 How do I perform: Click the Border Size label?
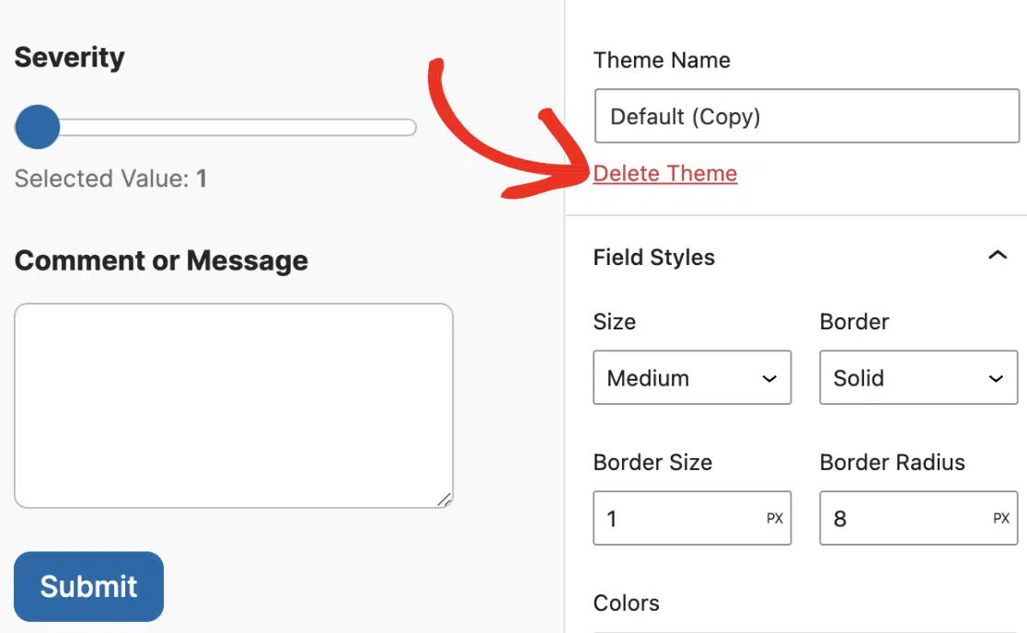(x=652, y=462)
